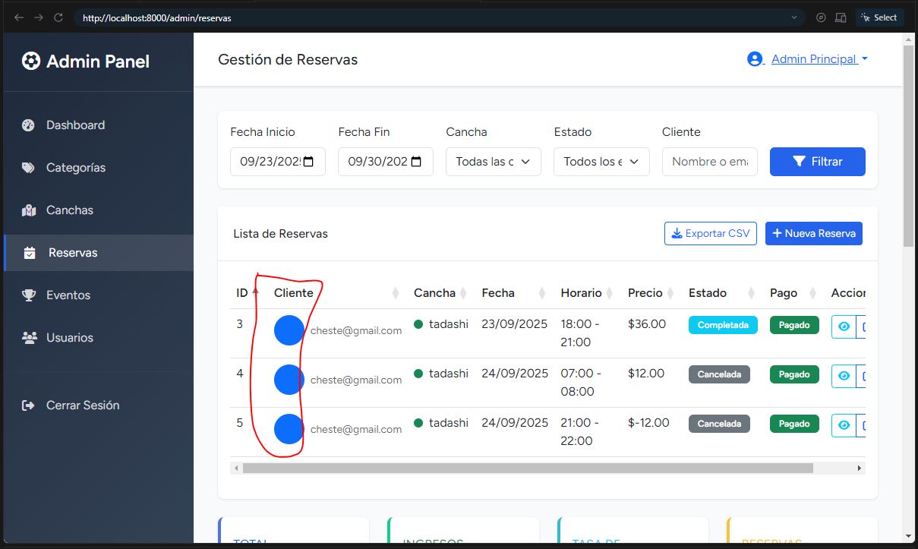Click the table's horizontal scrollbar
918x549 pixels.
pos(528,469)
